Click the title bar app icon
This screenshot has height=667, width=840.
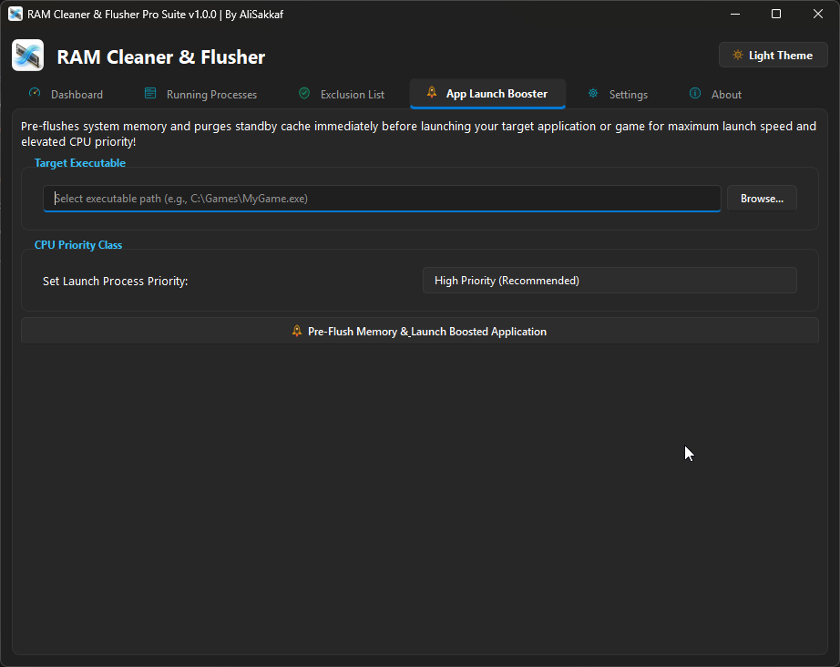(15, 14)
